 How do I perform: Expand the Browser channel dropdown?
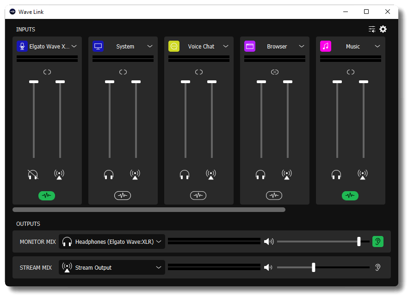coord(302,46)
